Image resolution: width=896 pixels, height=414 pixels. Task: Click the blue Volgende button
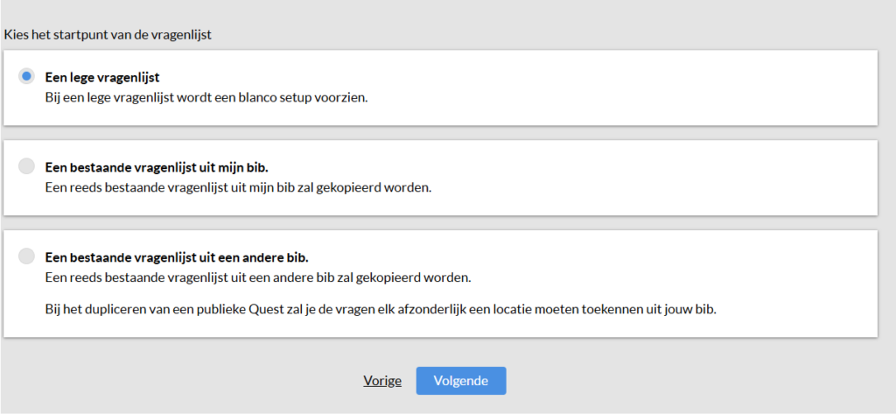[x=460, y=381]
